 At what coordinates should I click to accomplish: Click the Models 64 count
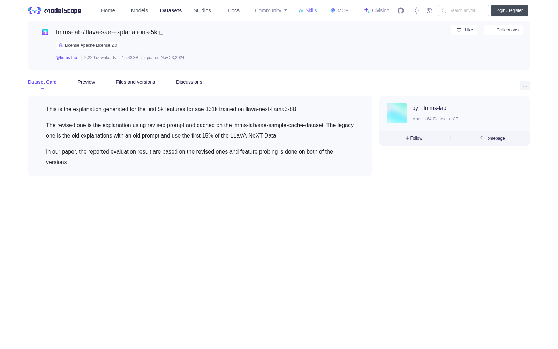[x=422, y=119]
